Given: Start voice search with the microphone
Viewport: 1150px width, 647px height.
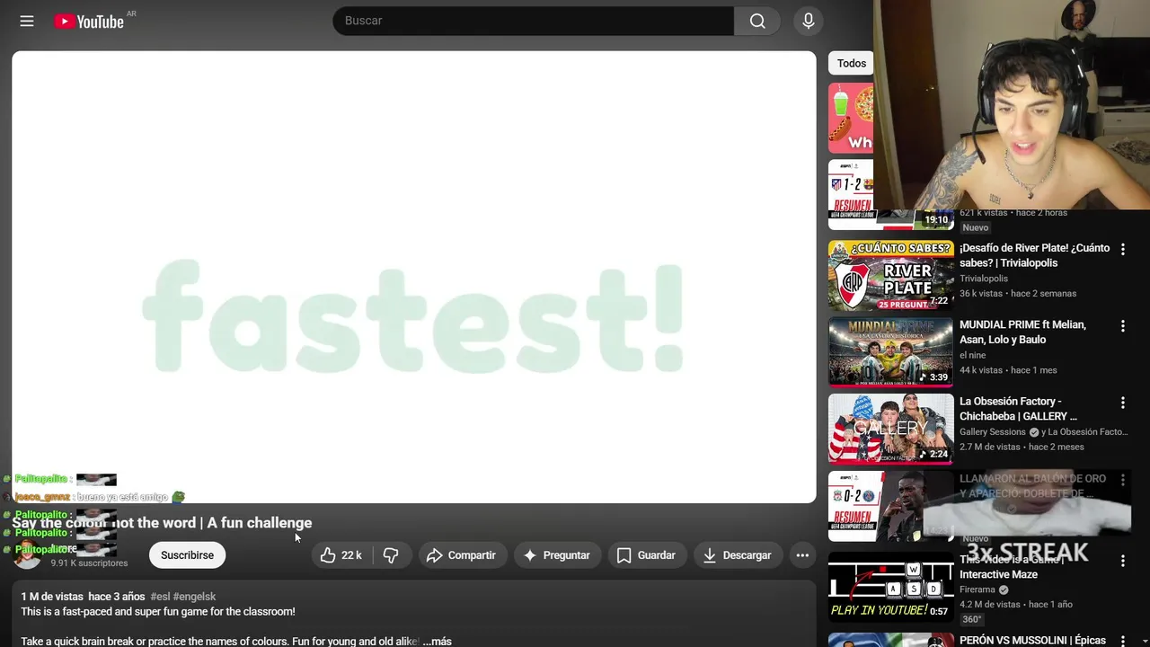Looking at the screenshot, I should coord(809,21).
